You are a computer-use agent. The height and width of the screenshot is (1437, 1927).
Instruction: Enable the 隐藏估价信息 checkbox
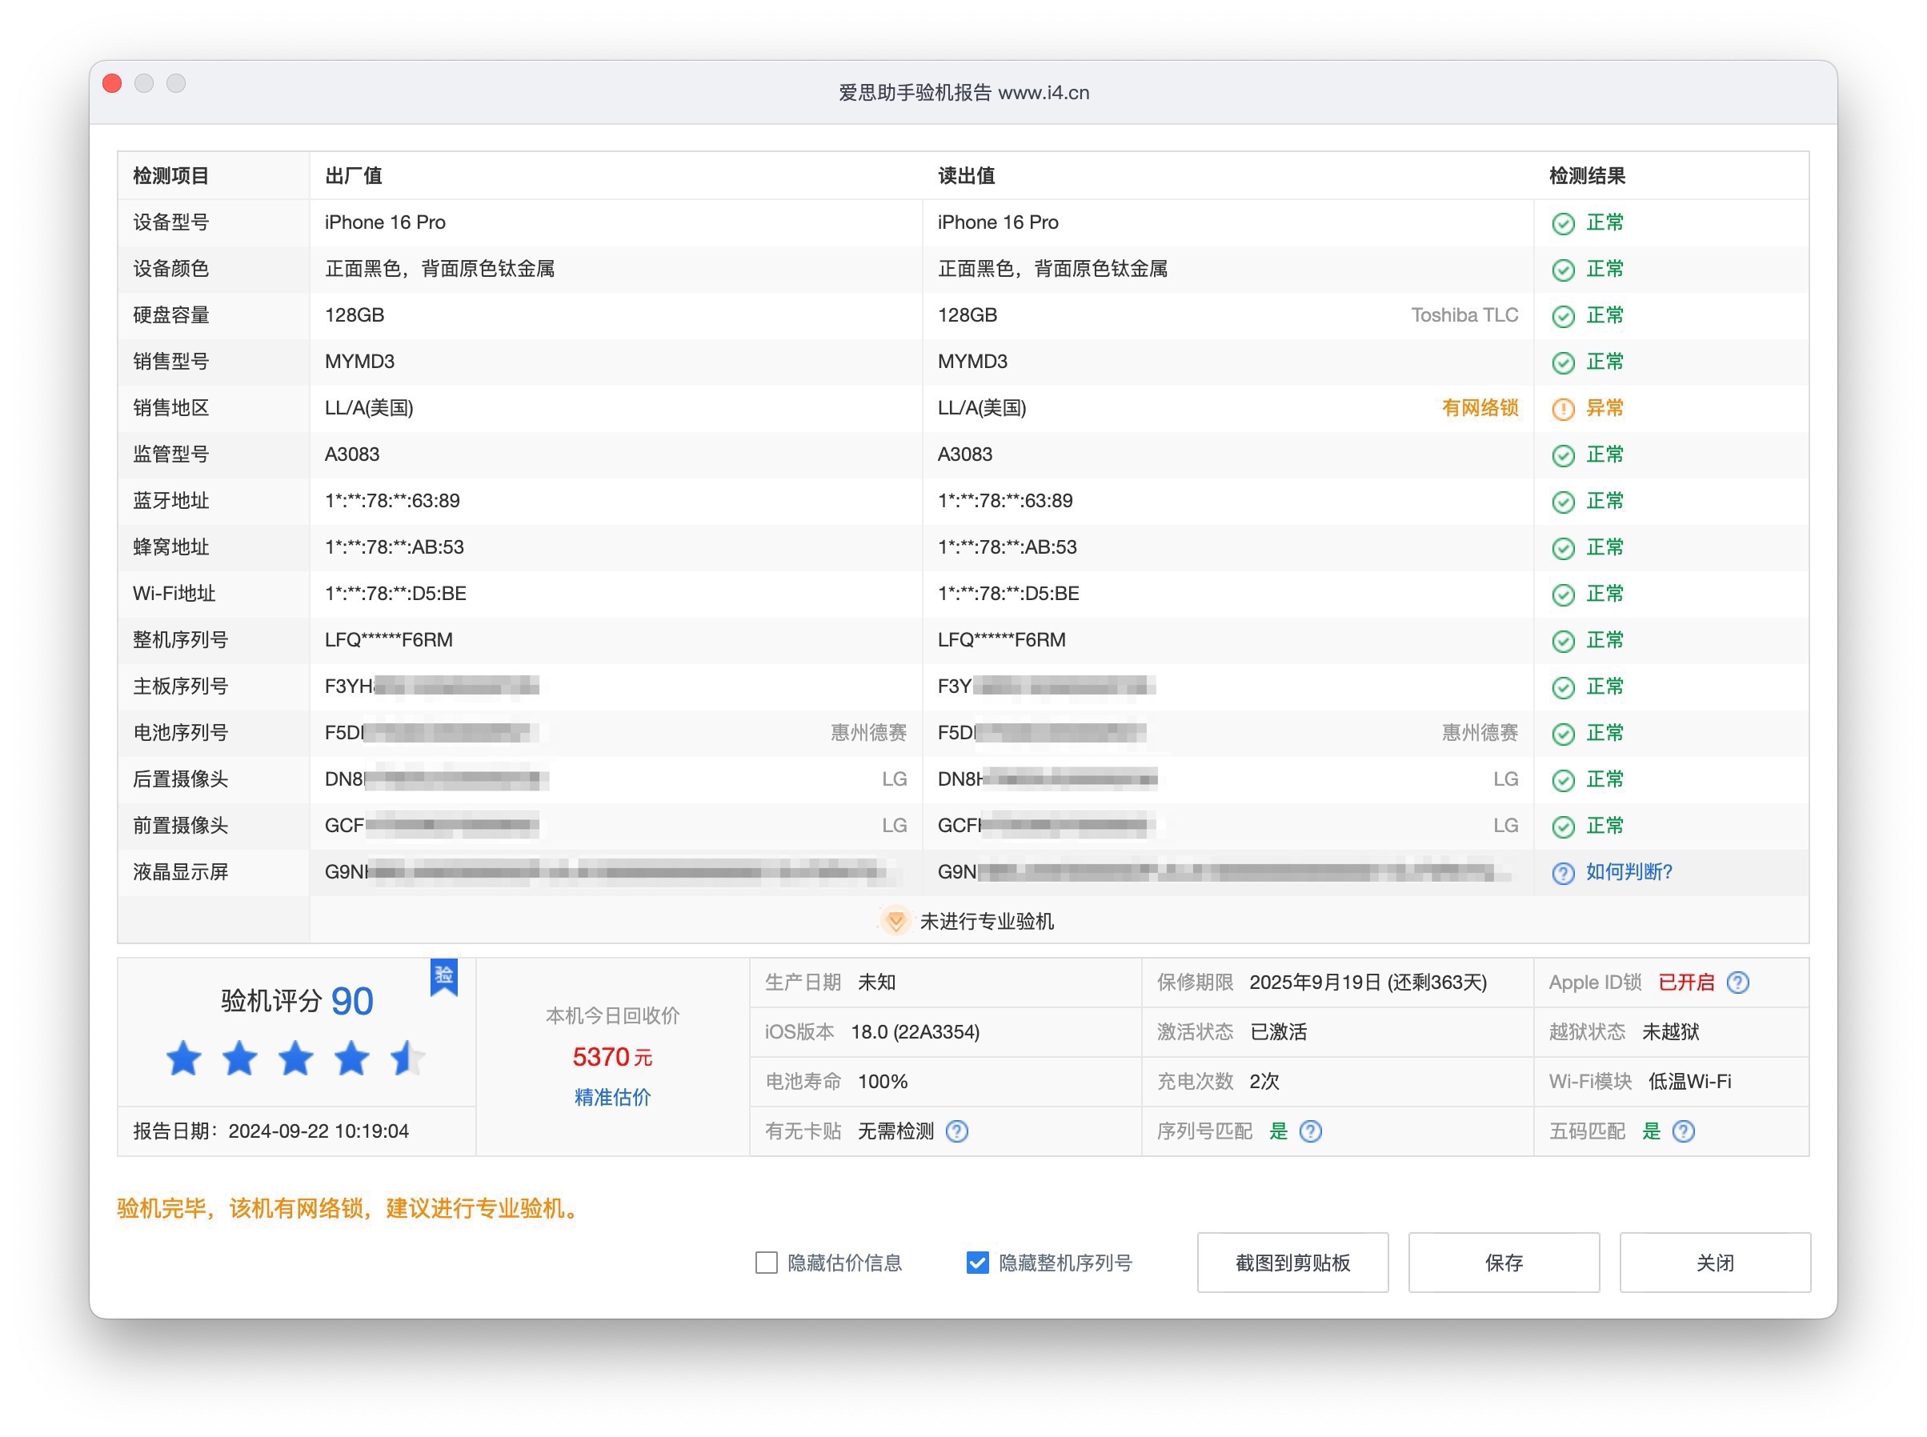(x=766, y=1263)
